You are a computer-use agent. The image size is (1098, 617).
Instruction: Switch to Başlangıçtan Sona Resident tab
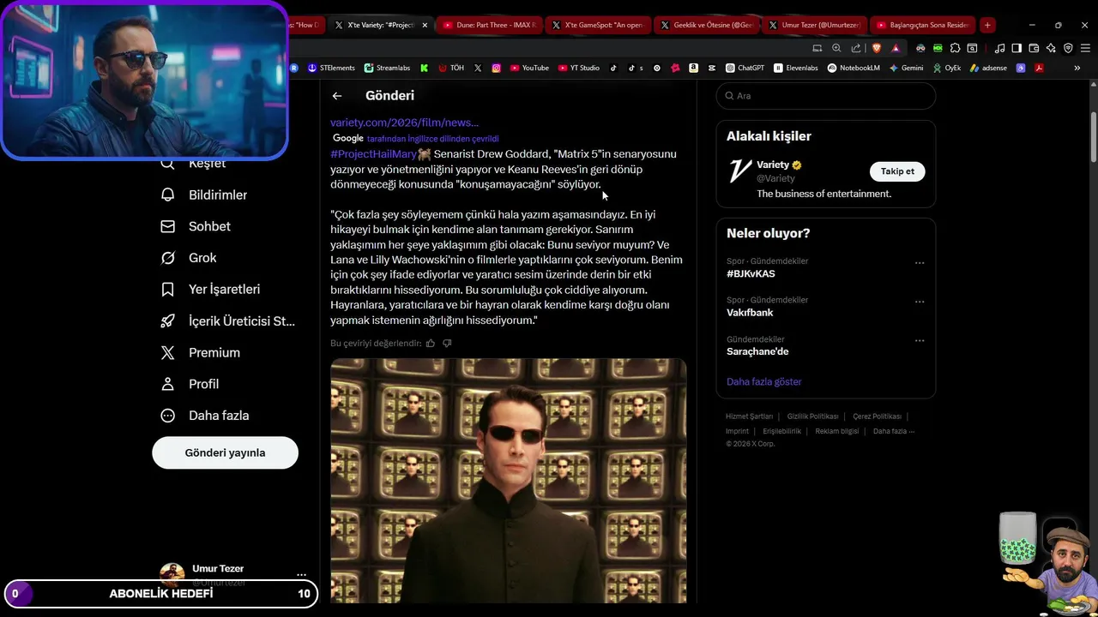(923, 25)
